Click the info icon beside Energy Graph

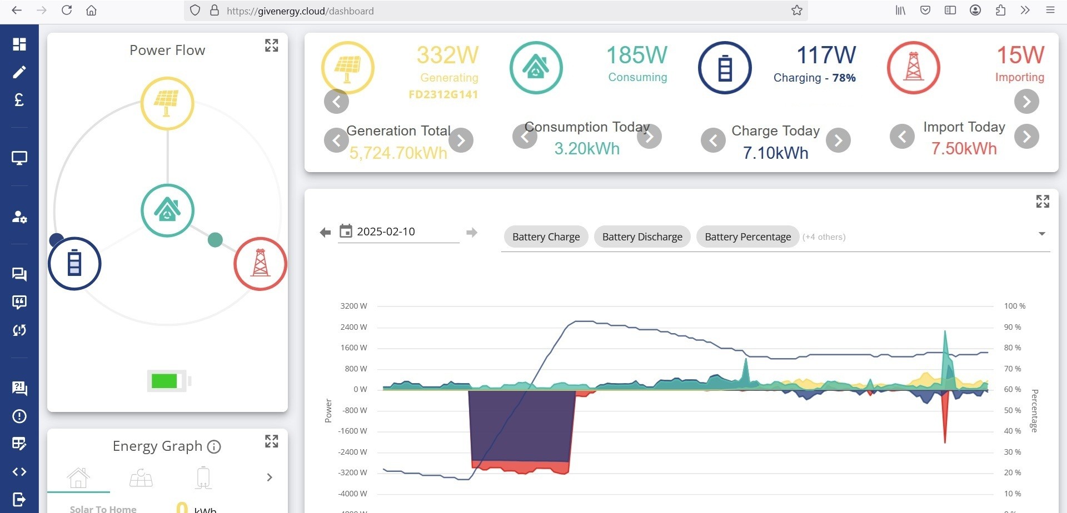[214, 446]
